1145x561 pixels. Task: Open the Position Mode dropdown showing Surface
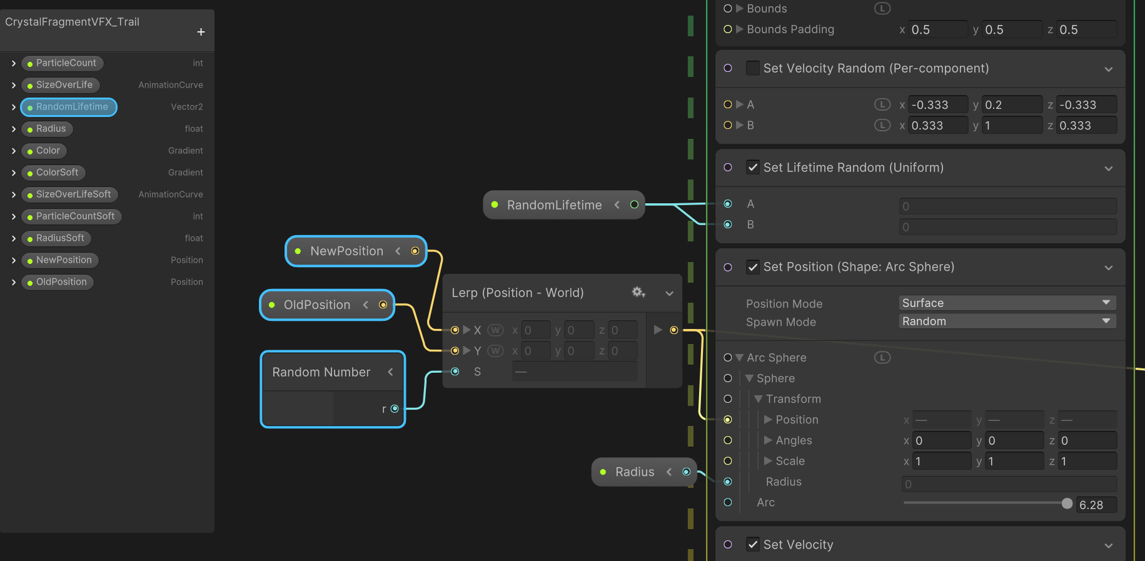[x=1006, y=303]
